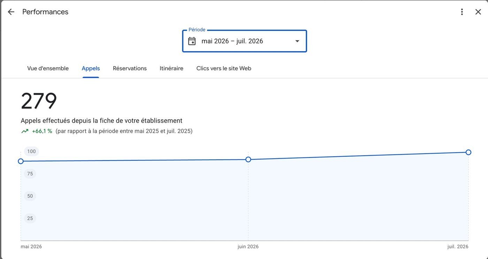The image size is (488, 259).
Task: Click the juil. 2026 x-axis label
Action: click(458, 246)
